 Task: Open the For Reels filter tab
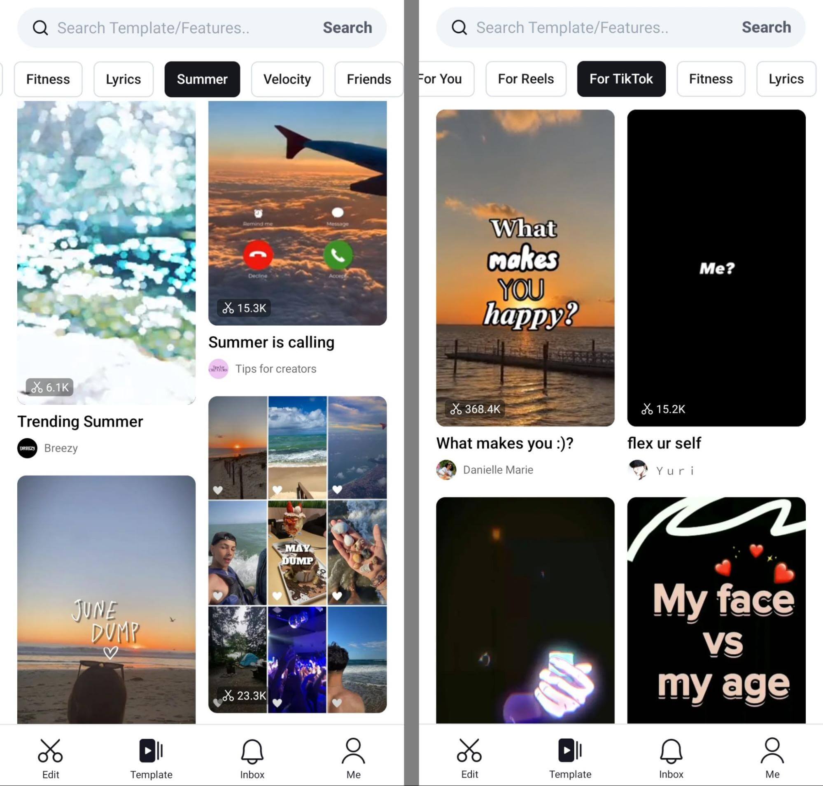click(526, 79)
